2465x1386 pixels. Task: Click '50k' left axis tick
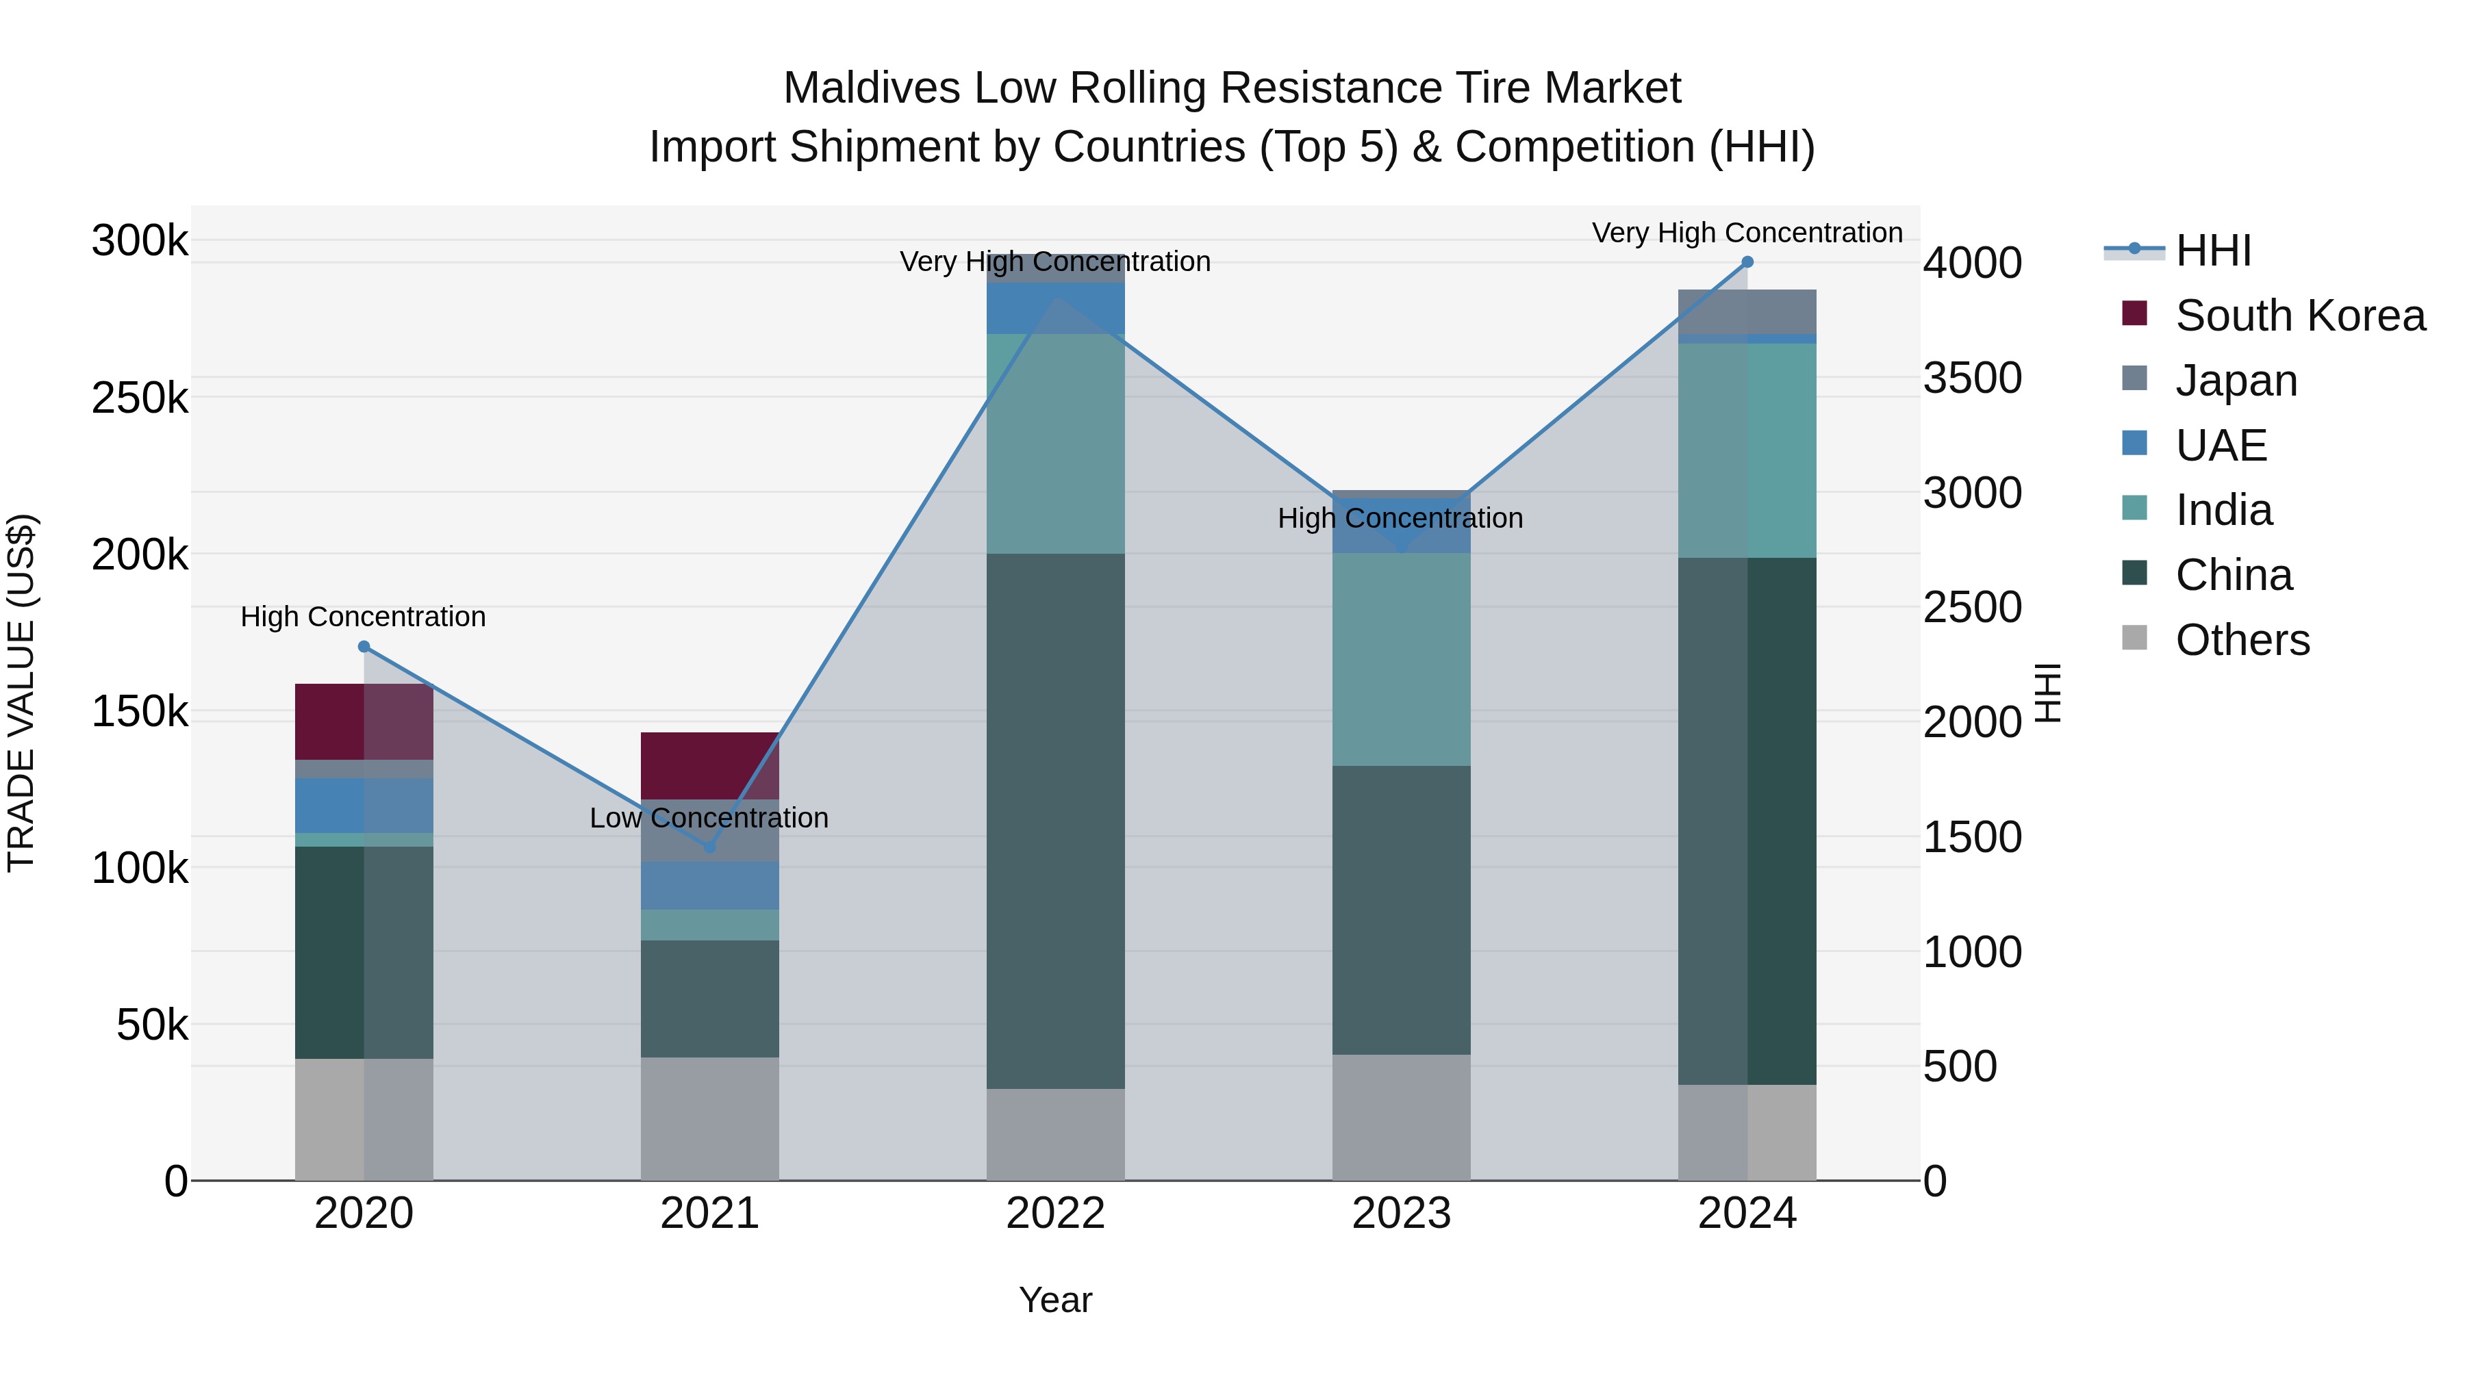[x=152, y=1025]
